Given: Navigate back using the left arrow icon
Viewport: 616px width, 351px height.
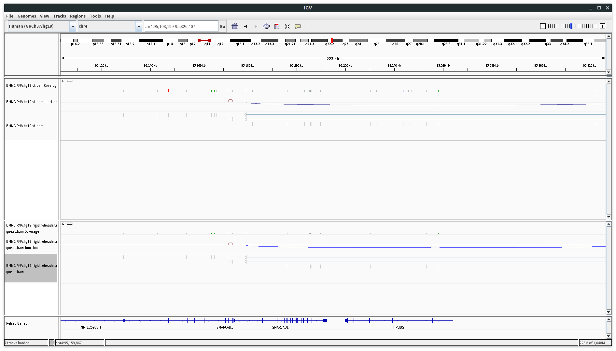Looking at the screenshot, I should (245, 26).
